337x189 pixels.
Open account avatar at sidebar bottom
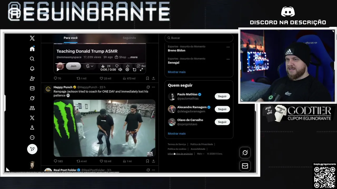[x=32, y=165]
